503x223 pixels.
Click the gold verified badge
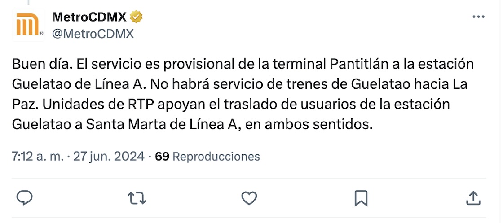(136, 17)
